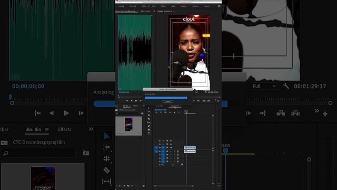Select video clip on center window timeline
The height and width of the screenshot is (190, 337).
pyautogui.click(x=190, y=147)
